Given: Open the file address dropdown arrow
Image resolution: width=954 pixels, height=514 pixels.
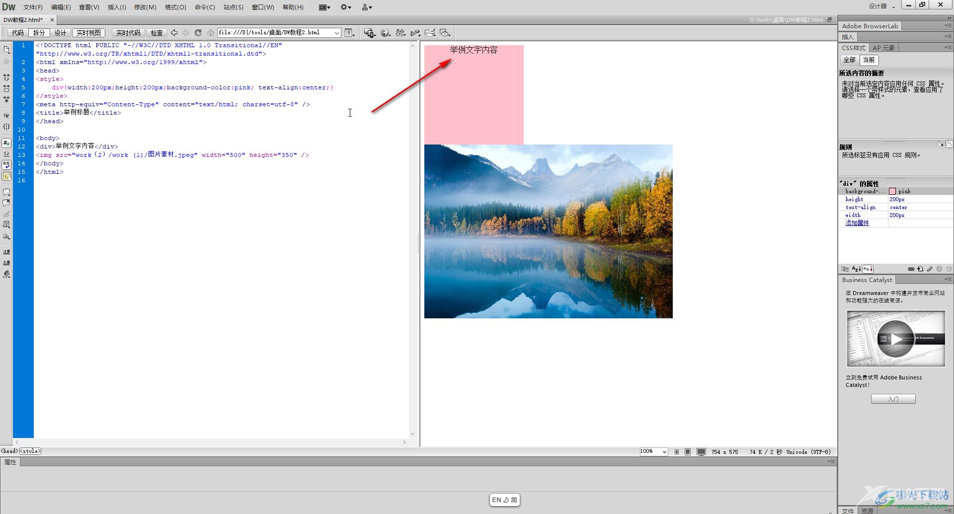Looking at the screenshot, I should tap(336, 33).
